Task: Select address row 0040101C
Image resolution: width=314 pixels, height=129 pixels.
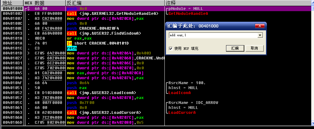Action: tap(12, 48)
